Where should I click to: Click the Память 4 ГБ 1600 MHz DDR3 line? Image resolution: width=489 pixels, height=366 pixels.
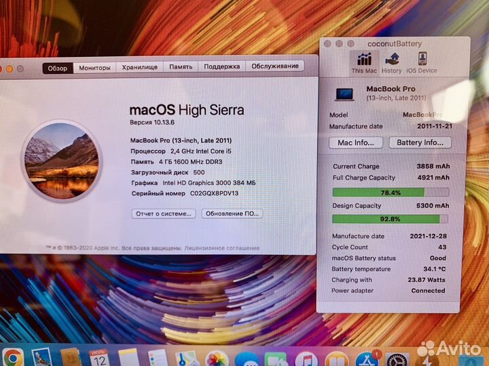click(x=177, y=162)
